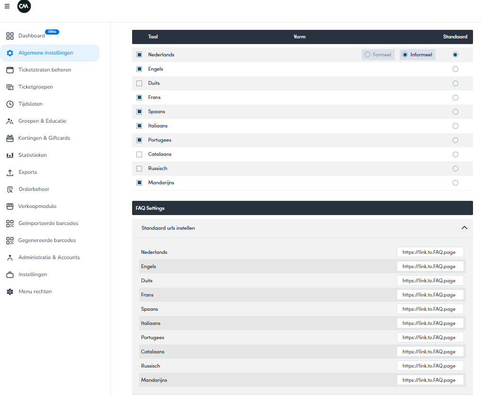The width and height of the screenshot is (482, 396).
Task: Click the hamburger menu icon
Action: (x=7, y=6)
